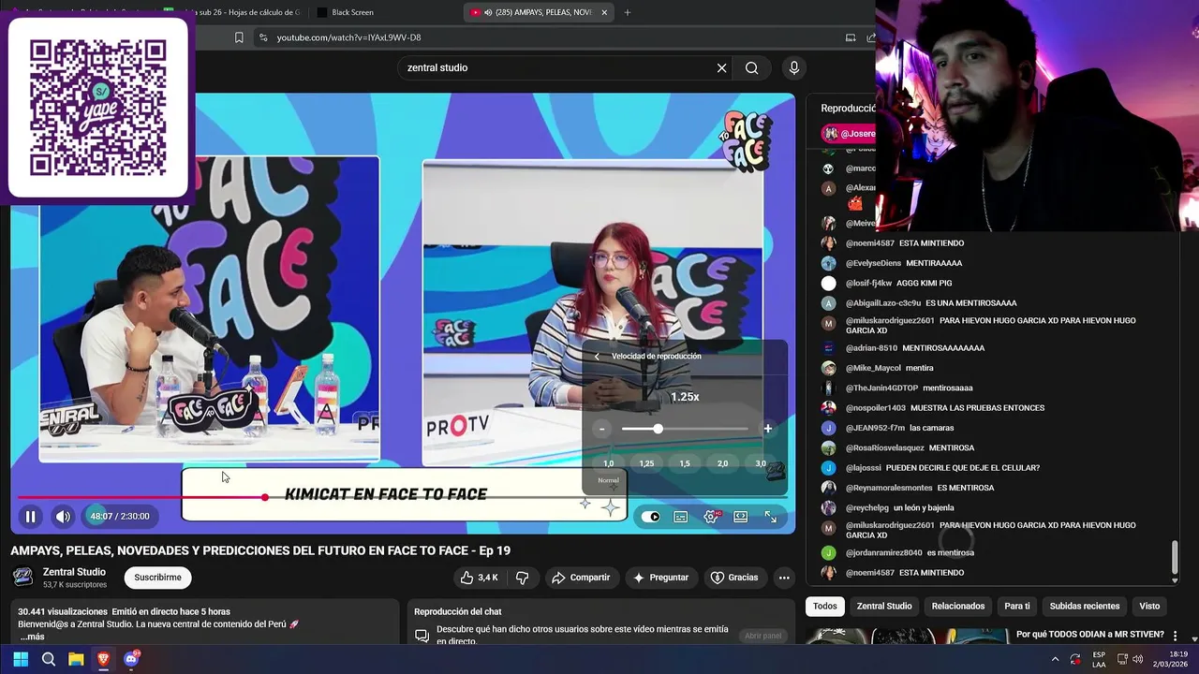Click the Zentral Studio channel avatar
The height and width of the screenshot is (674, 1199).
pyautogui.click(x=23, y=578)
